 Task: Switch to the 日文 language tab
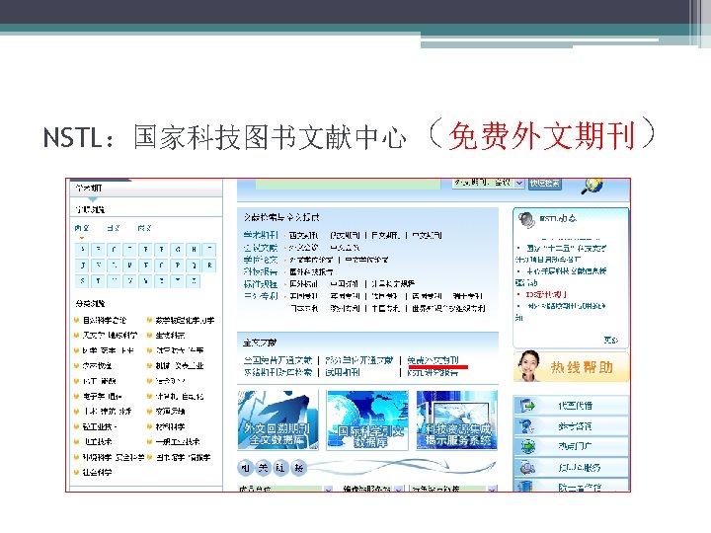click(x=113, y=228)
